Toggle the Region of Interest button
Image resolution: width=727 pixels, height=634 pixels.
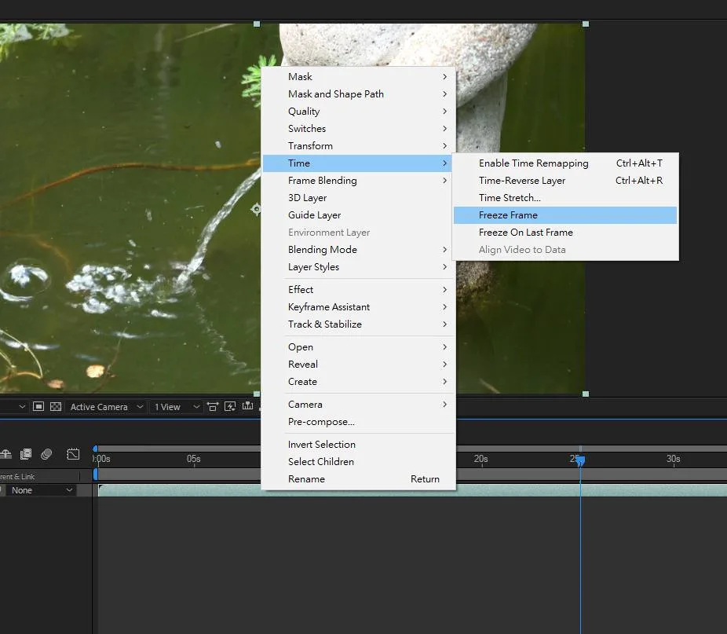click(38, 407)
